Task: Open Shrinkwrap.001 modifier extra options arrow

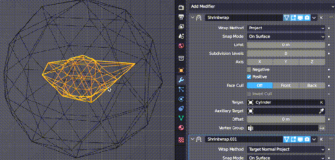Action: point(314,140)
